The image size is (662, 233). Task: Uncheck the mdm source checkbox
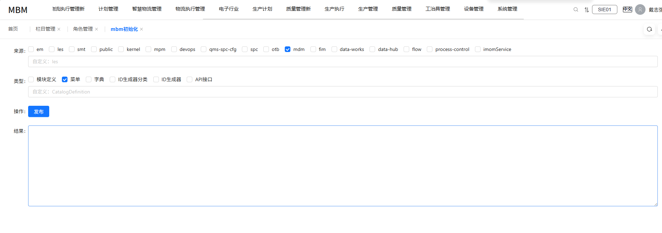click(x=288, y=49)
